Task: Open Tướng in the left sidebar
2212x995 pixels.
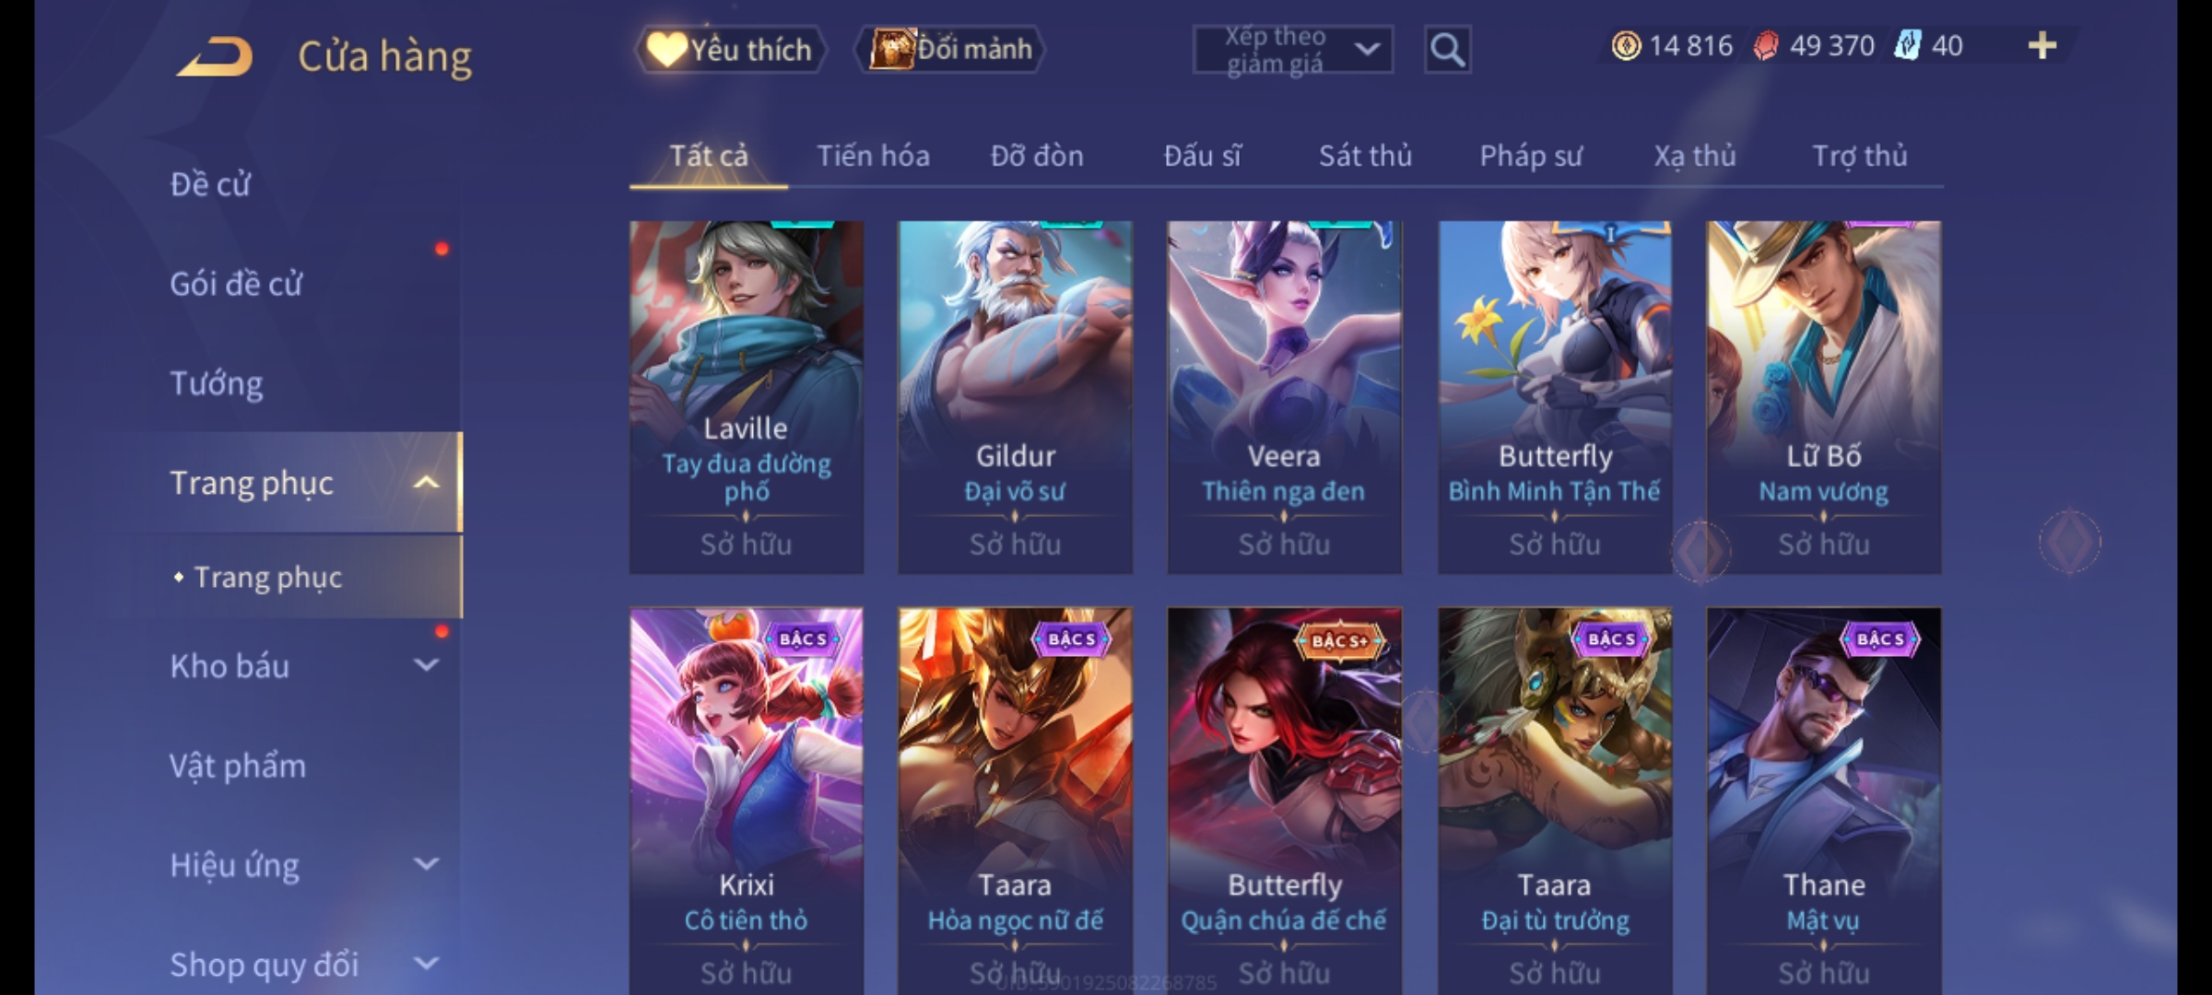Action: (217, 383)
